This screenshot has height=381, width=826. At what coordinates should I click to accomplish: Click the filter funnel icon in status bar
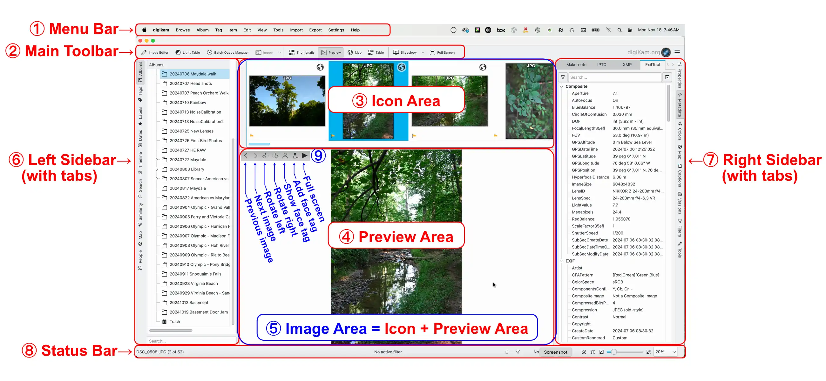[518, 352]
